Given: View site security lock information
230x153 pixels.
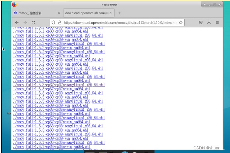Looking at the screenshot, I should [60, 22].
